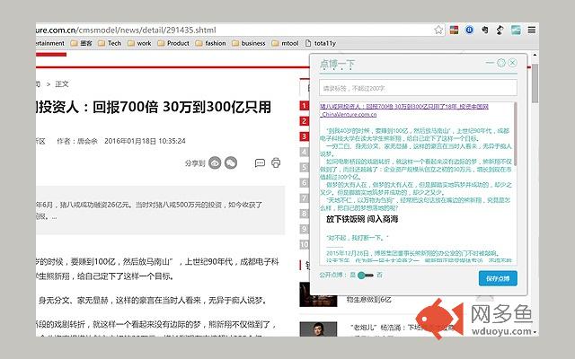
Task: Click ranking number 3 red badge
Action: click(305, 136)
